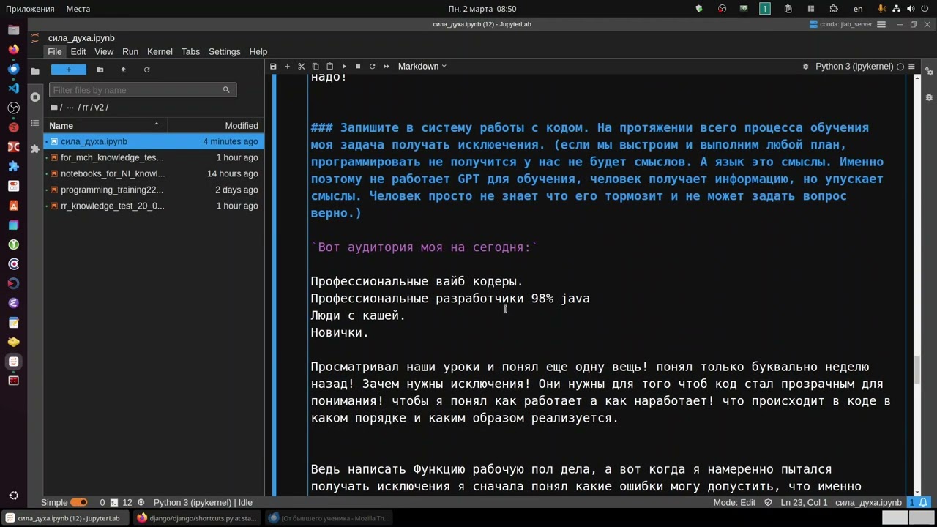Open the Приложения system menu
937x527 pixels.
(x=30, y=9)
